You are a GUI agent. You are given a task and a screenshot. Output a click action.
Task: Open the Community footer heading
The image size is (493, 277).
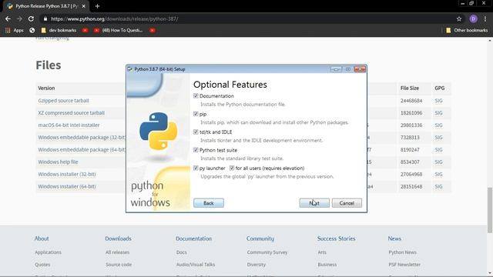point(260,239)
